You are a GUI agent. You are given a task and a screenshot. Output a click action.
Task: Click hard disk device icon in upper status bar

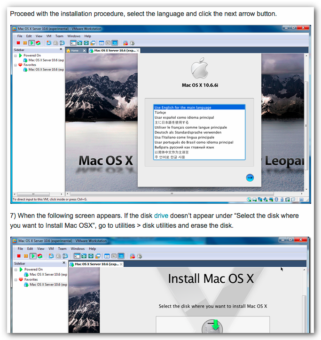point(254,199)
